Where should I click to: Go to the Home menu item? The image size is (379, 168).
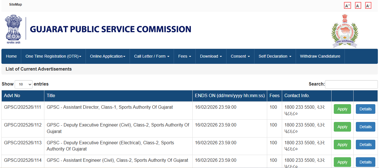click(x=11, y=56)
